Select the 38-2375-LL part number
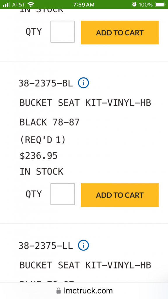This screenshot has height=299, width=168. (46, 246)
